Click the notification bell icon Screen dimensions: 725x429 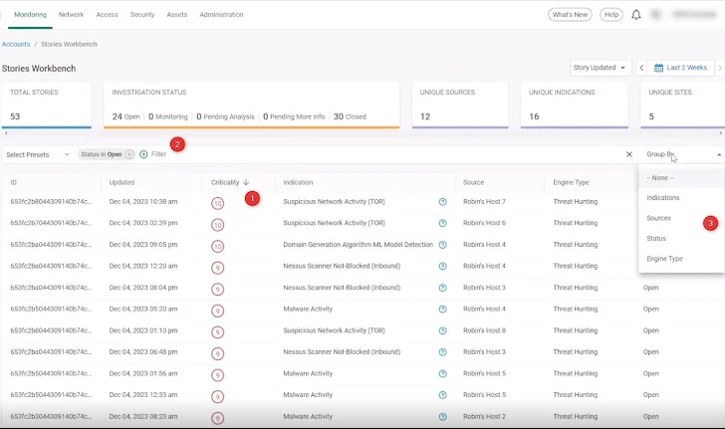point(636,15)
